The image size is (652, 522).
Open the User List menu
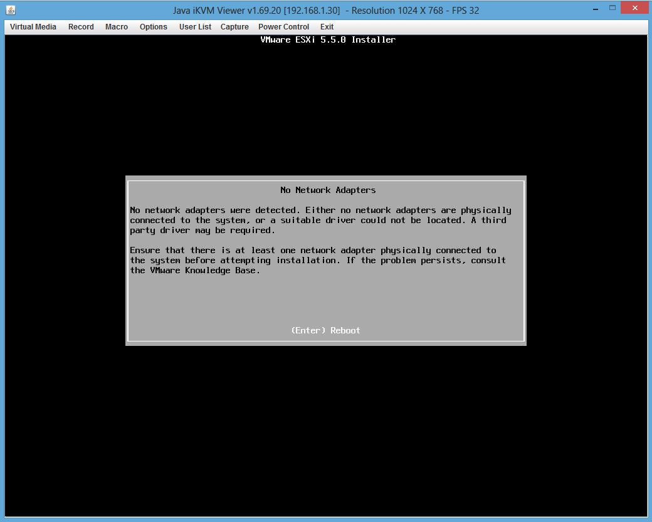pos(195,26)
